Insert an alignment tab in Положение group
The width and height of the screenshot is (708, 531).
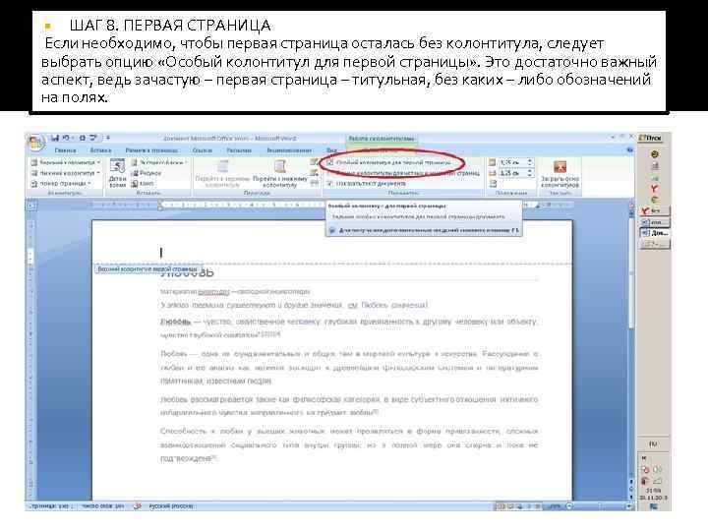point(493,184)
